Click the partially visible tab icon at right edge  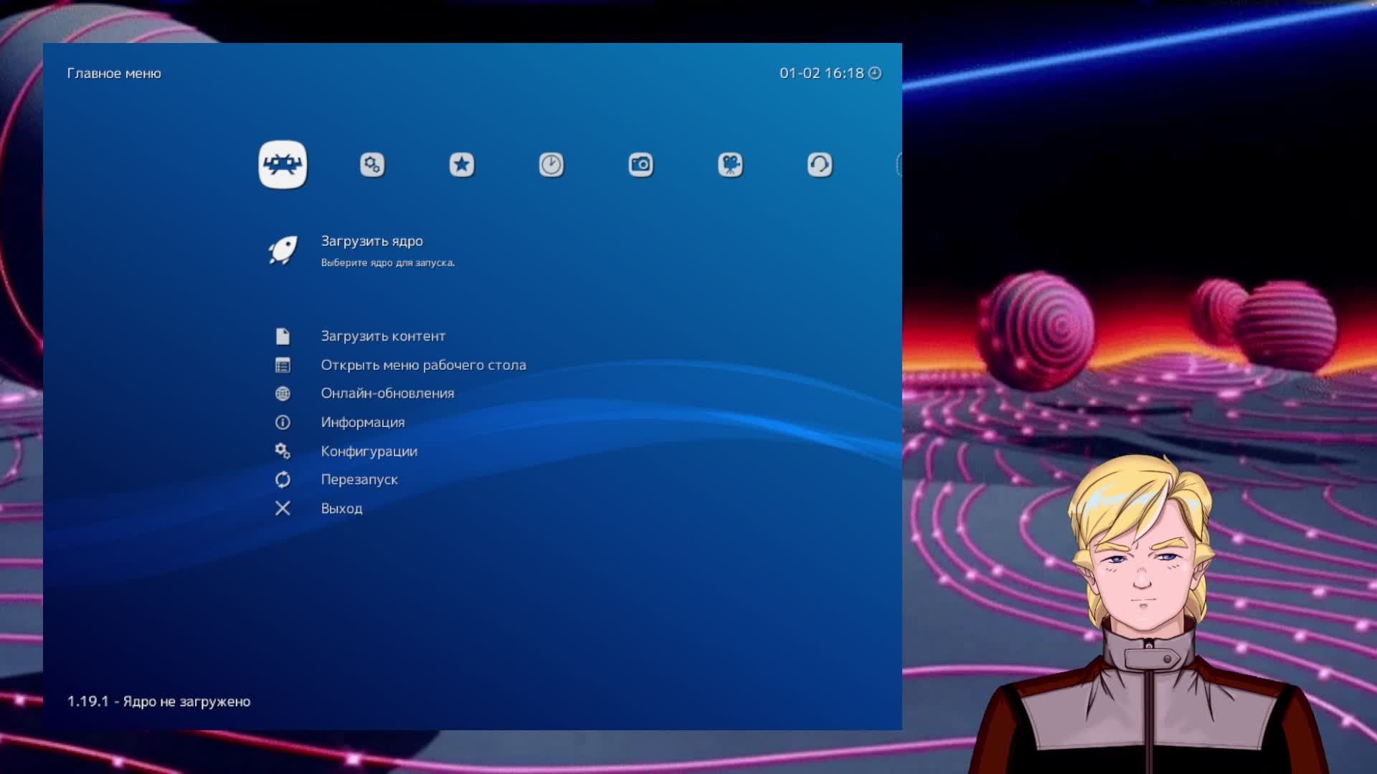pyautogui.click(x=899, y=165)
